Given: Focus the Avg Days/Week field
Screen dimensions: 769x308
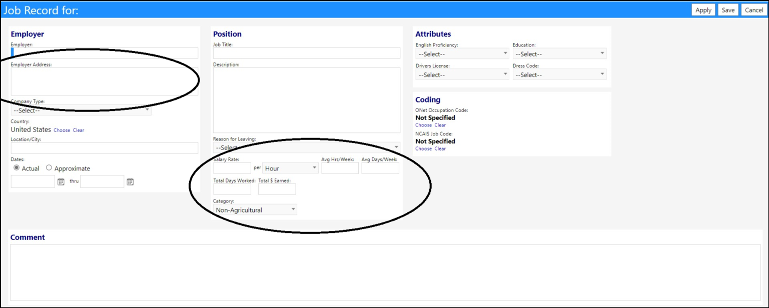Looking at the screenshot, I should [x=380, y=168].
